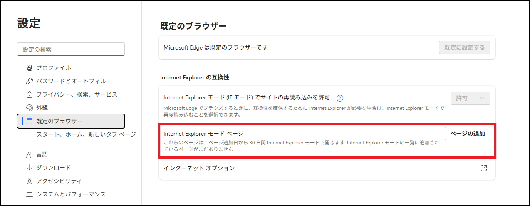Click the Default Browser window icon
This screenshot has height=206, width=530.
(x=29, y=121)
